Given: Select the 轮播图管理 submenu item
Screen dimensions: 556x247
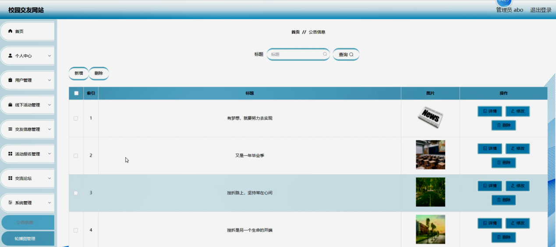Looking at the screenshot, I should point(28,239).
